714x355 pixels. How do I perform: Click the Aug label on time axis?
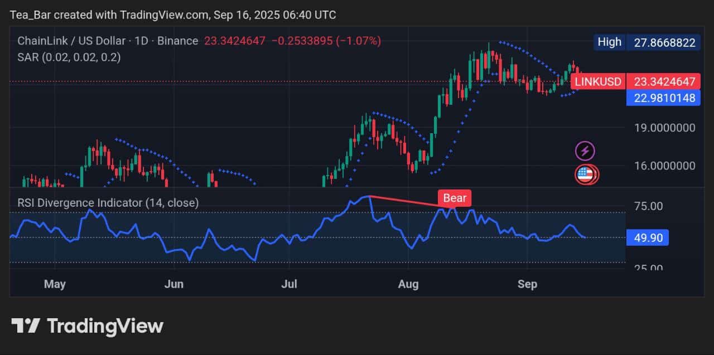click(408, 284)
